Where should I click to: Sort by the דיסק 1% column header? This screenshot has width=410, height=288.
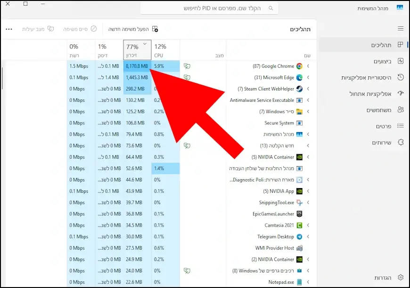(x=109, y=50)
